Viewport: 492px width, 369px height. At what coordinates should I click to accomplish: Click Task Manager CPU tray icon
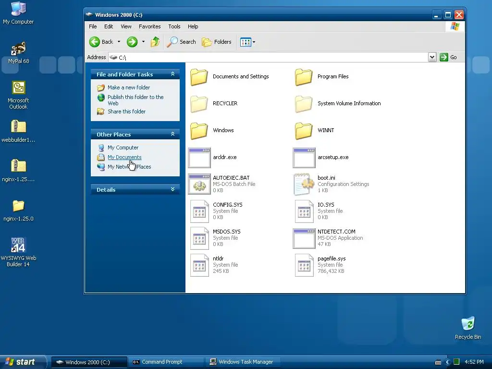point(456,362)
